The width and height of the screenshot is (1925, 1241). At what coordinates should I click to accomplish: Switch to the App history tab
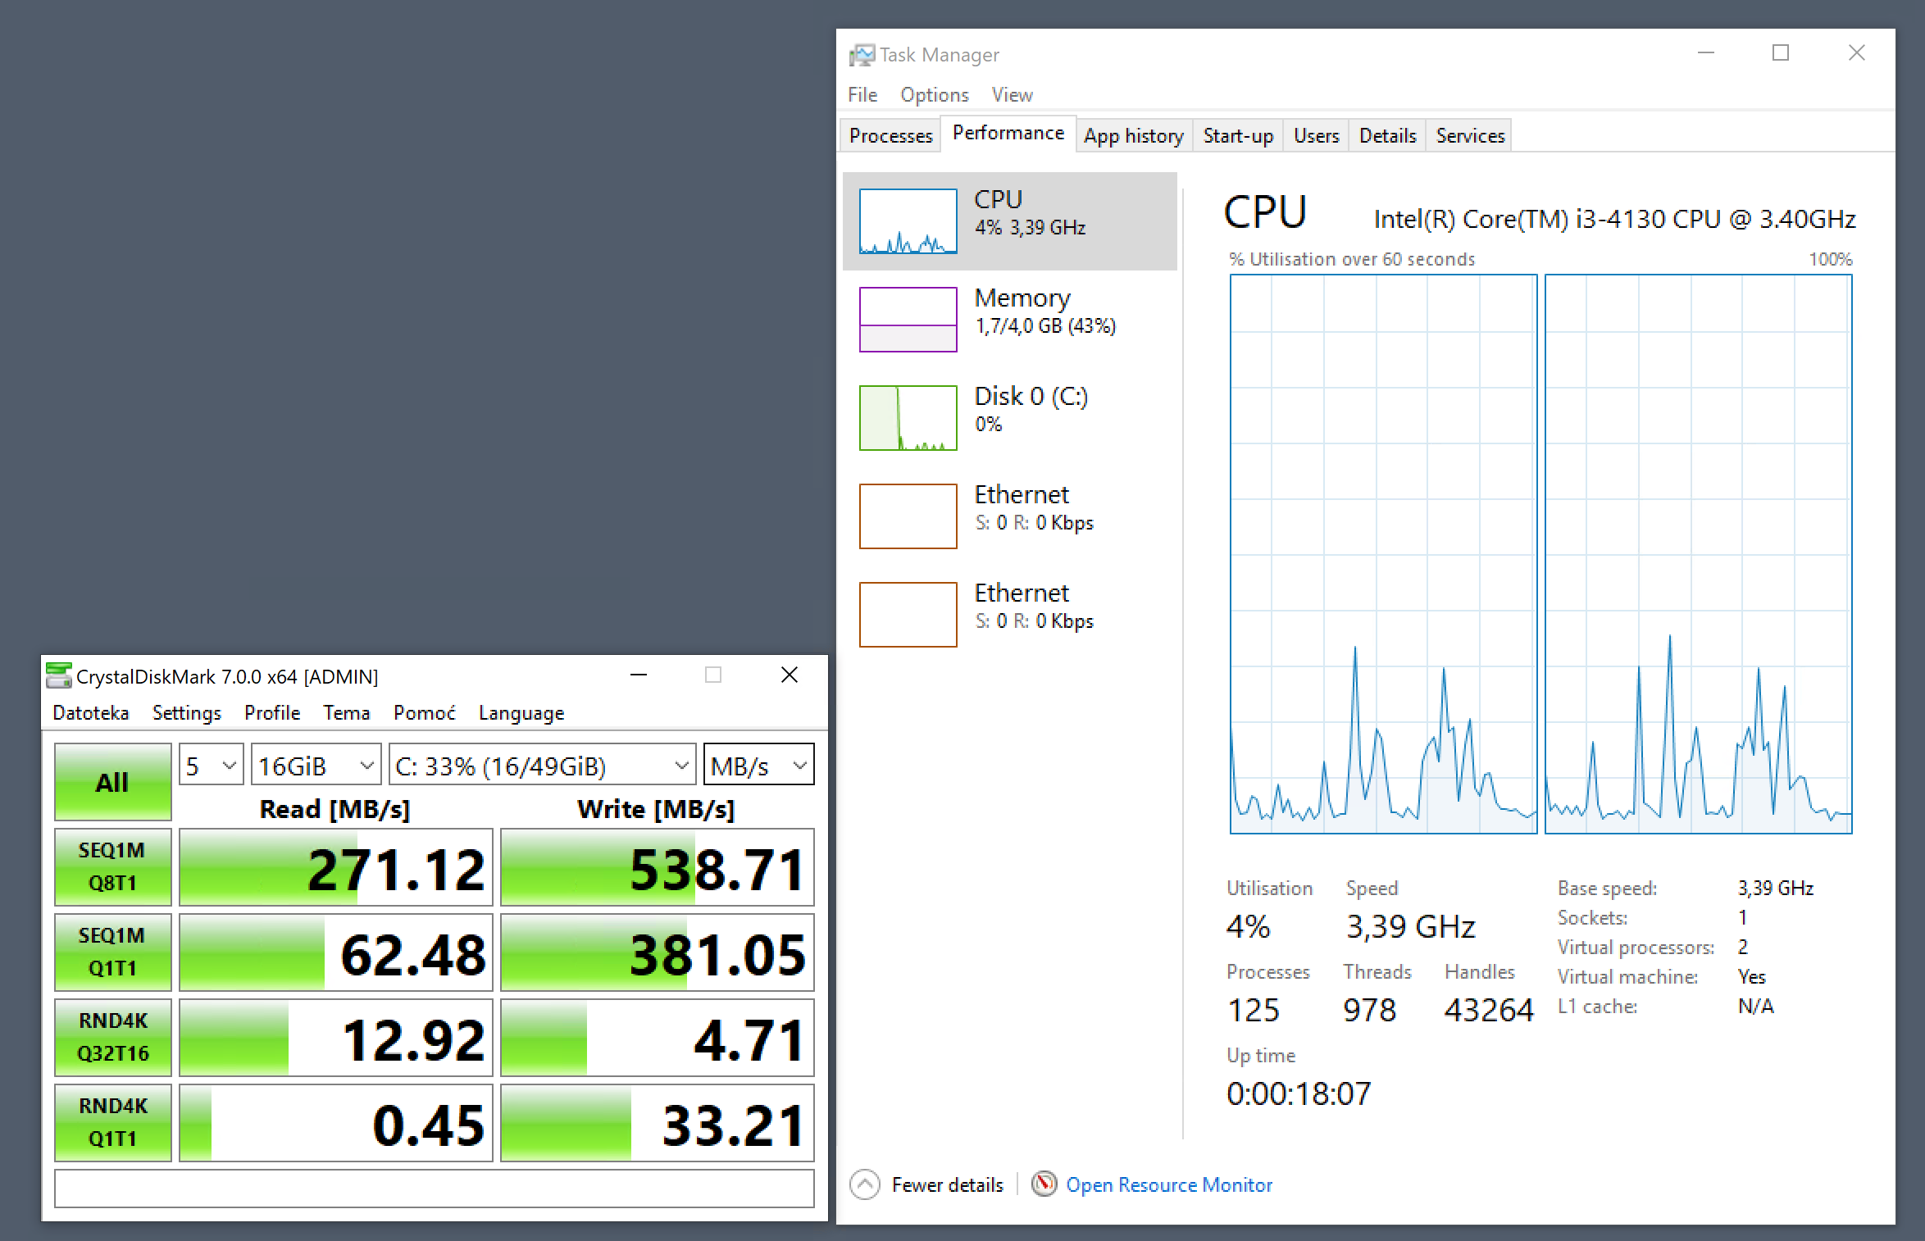1134,135
